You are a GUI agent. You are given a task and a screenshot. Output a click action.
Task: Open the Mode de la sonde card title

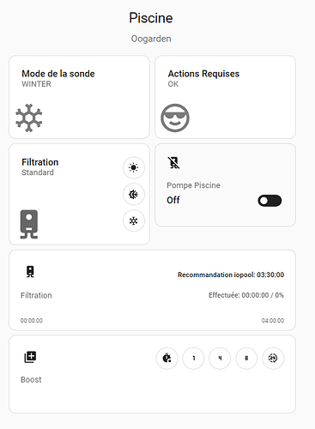click(58, 74)
